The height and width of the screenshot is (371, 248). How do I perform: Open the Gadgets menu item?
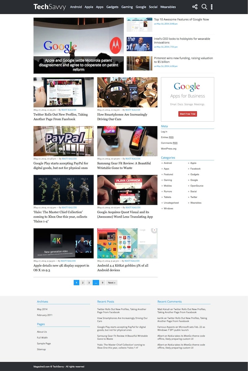(112, 7)
